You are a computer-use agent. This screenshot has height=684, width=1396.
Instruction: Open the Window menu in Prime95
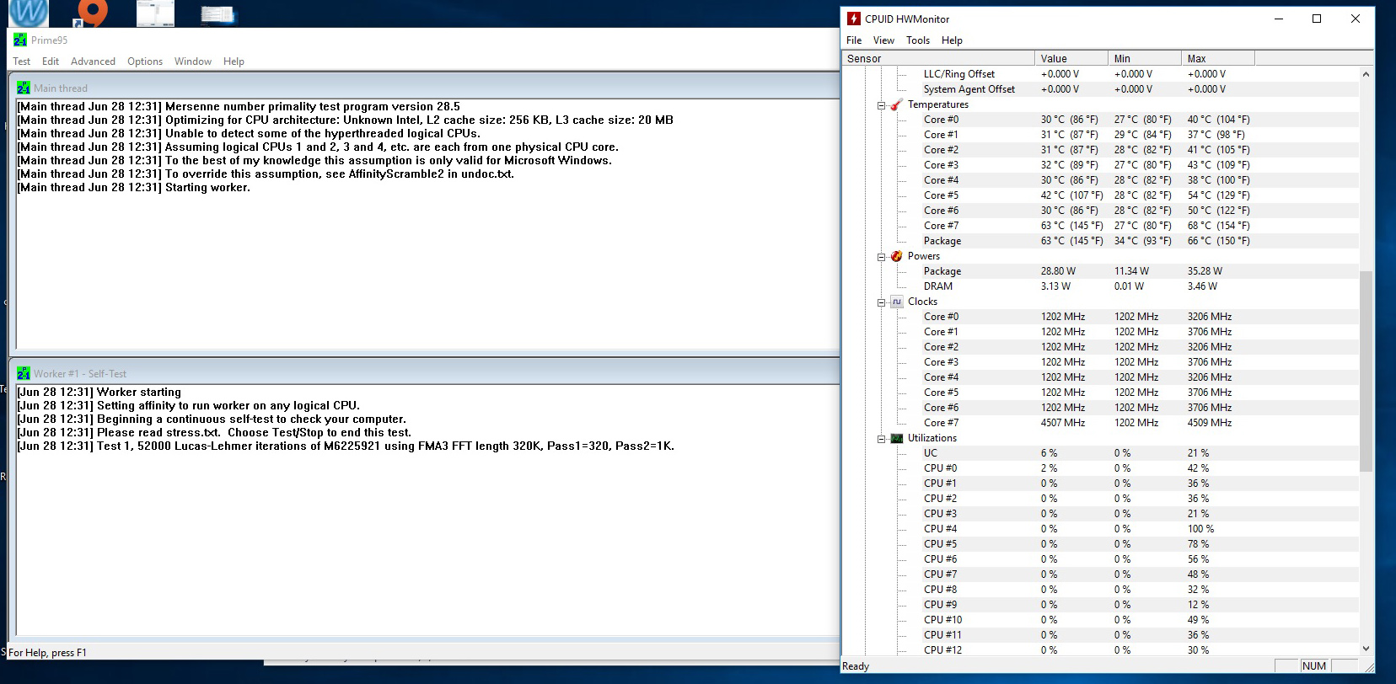193,61
